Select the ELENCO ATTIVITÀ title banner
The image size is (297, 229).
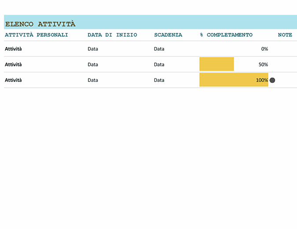click(x=40, y=24)
